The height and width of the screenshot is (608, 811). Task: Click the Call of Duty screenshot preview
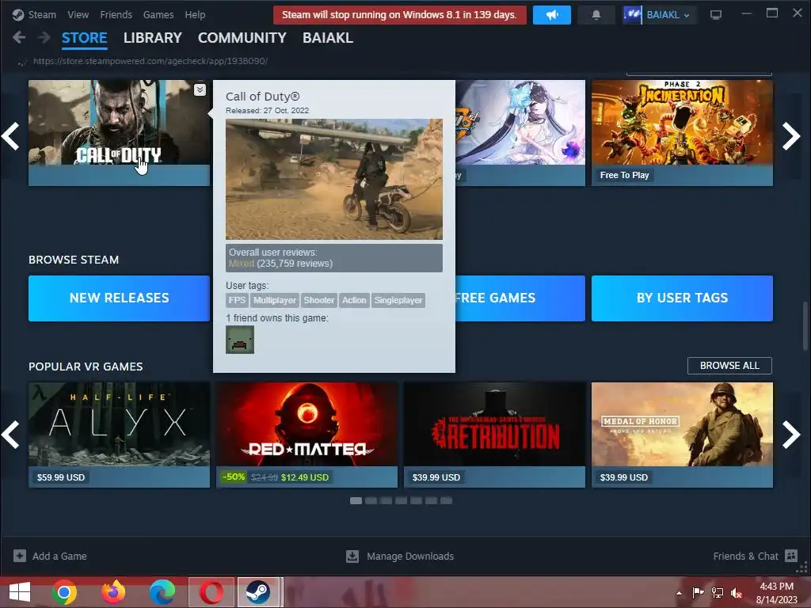point(334,180)
